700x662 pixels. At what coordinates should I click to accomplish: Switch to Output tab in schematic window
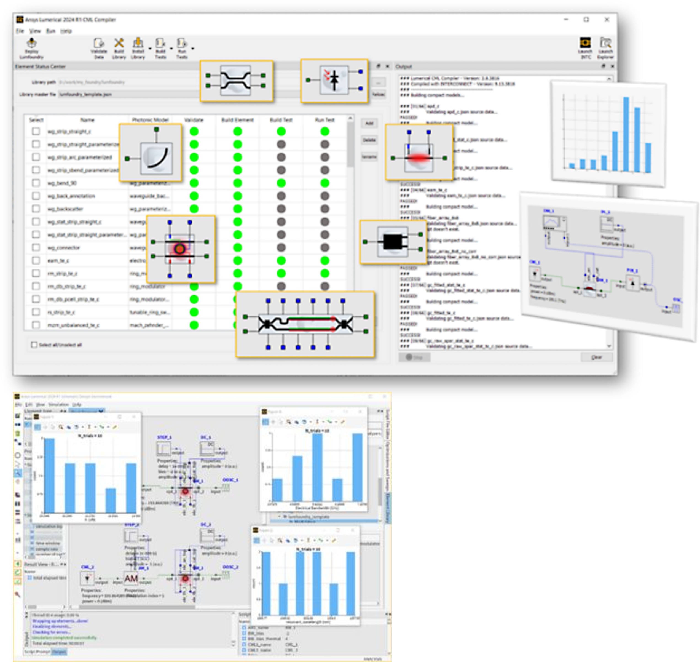coord(59,652)
